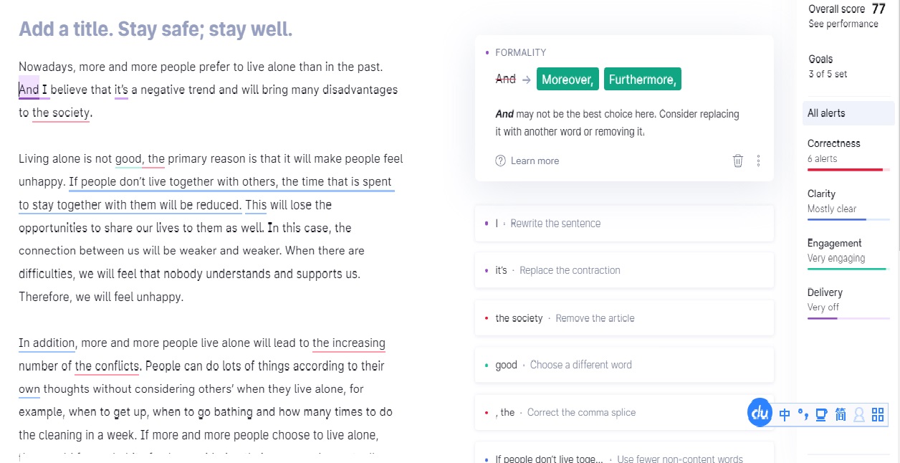Click the question mark help icon
Screen dimensions: 900x463
(x=500, y=161)
